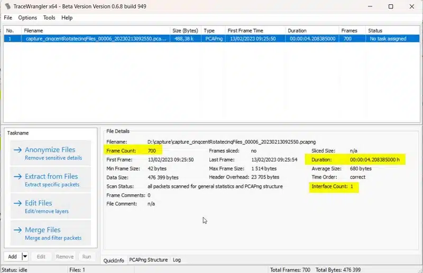Open the Options menu
This screenshot has width=423, height=273.
click(x=27, y=17)
